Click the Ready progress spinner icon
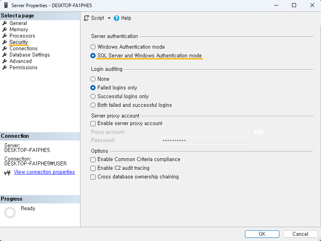The image size is (321, 241). (x=10, y=213)
